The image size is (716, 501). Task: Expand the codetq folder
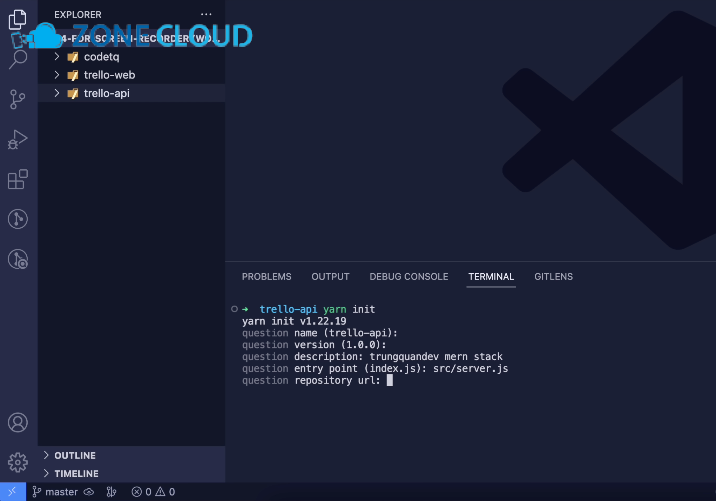click(57, 56)
